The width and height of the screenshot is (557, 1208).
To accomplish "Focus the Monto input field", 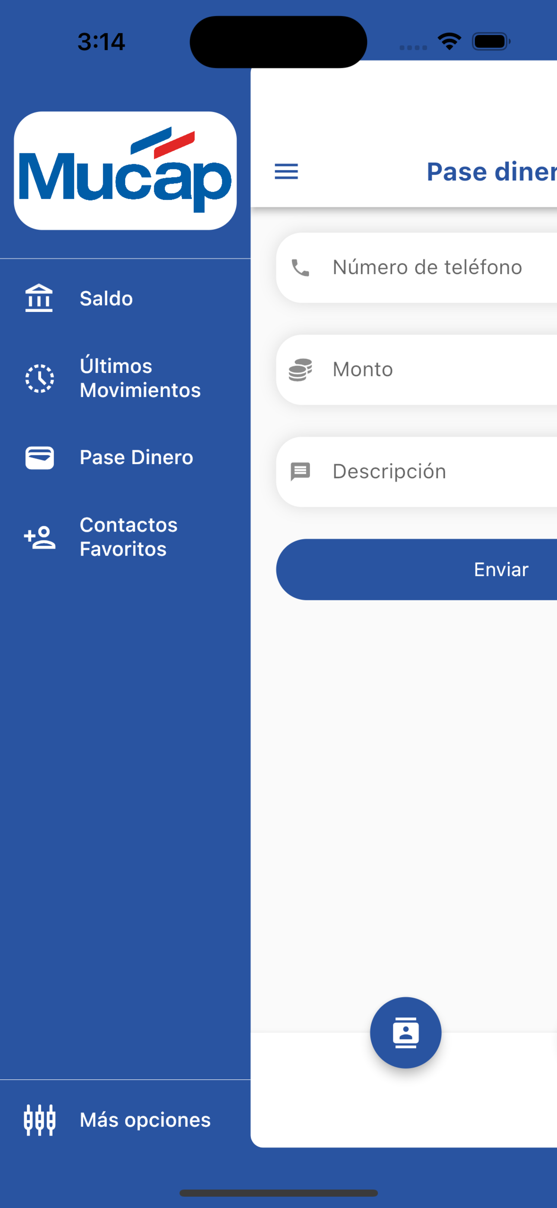I will coord(416,369).
